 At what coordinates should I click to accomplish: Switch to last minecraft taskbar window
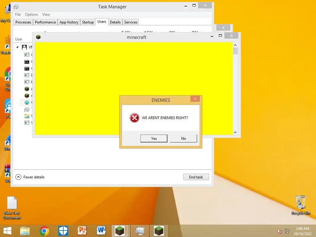coord(159,231)
